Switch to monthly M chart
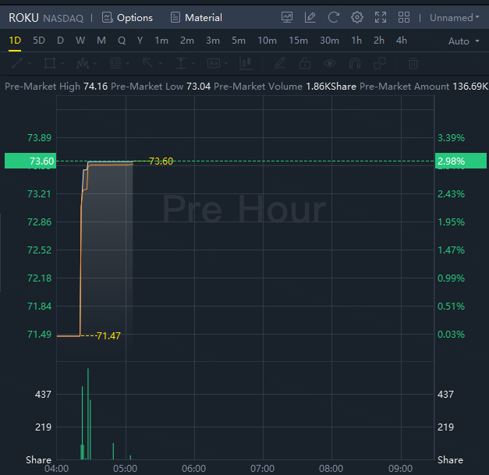Viewport: 489px width, 475px height. pyautogui.click(x=101, y=41)
